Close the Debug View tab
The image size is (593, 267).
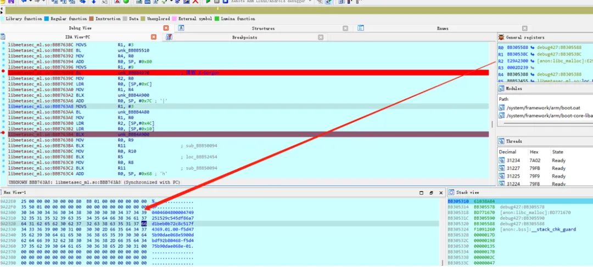pyautogui.click(x=166, y=28)
